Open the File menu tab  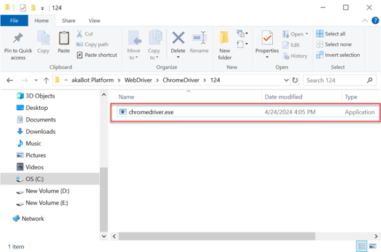14,21
